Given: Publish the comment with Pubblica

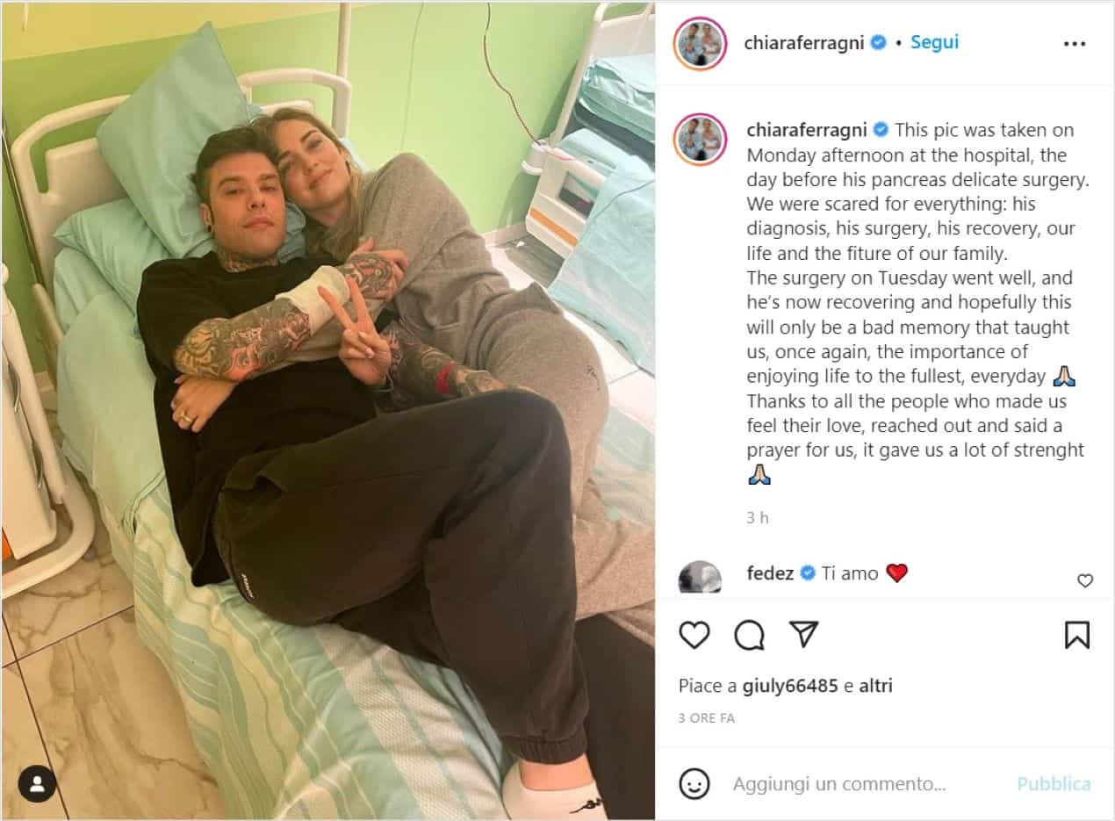Looking at the screenshot, I should click(1054, 783).
